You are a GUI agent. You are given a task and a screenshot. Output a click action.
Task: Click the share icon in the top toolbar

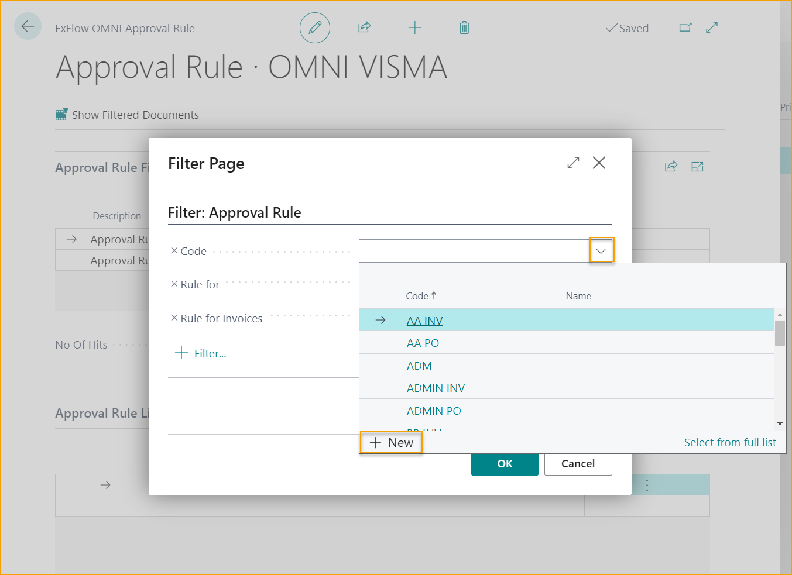pyautogui.click(x=364, y=27)
